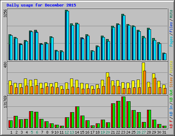This screenshot has height=136, width=175.
Task: Click the cyan pages bar for day 23
Action: tap(124, 38)
